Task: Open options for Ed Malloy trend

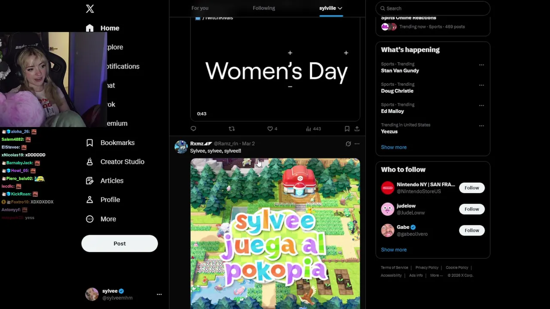Action: pos(481,105)
